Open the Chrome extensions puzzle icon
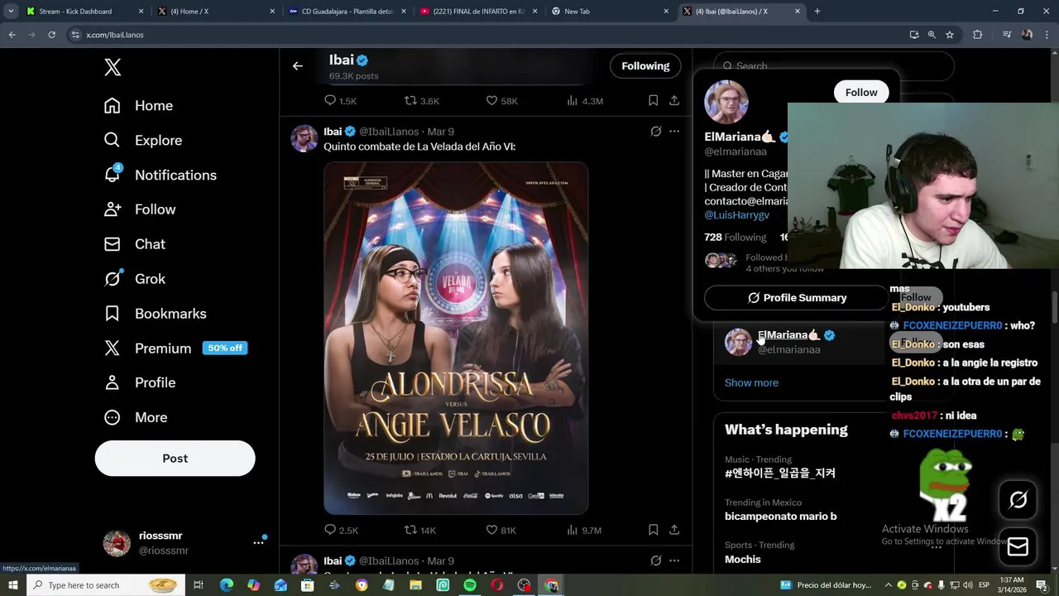Screen dimensions: 1059x596 [977, 35]
